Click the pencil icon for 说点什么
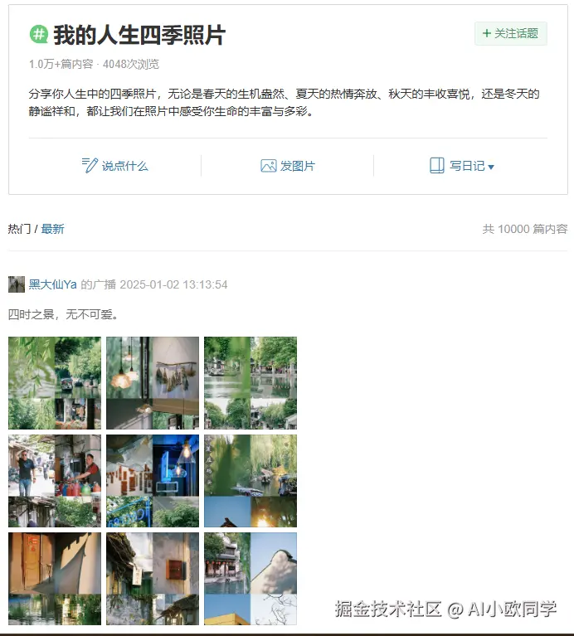The image size is (574, 636). click(90, 166)
